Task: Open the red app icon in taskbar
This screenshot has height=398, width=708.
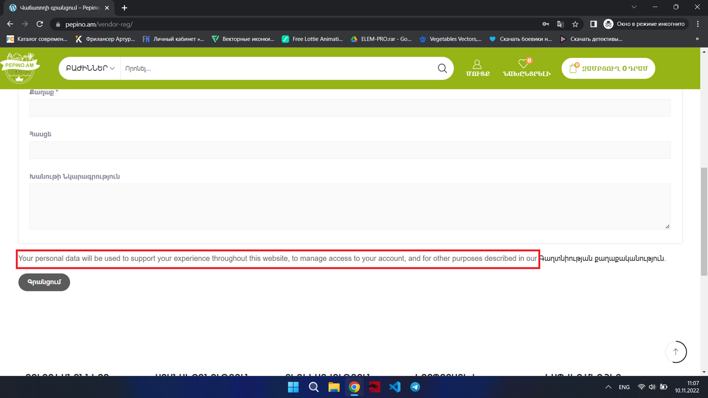Action: coord(374,387)
